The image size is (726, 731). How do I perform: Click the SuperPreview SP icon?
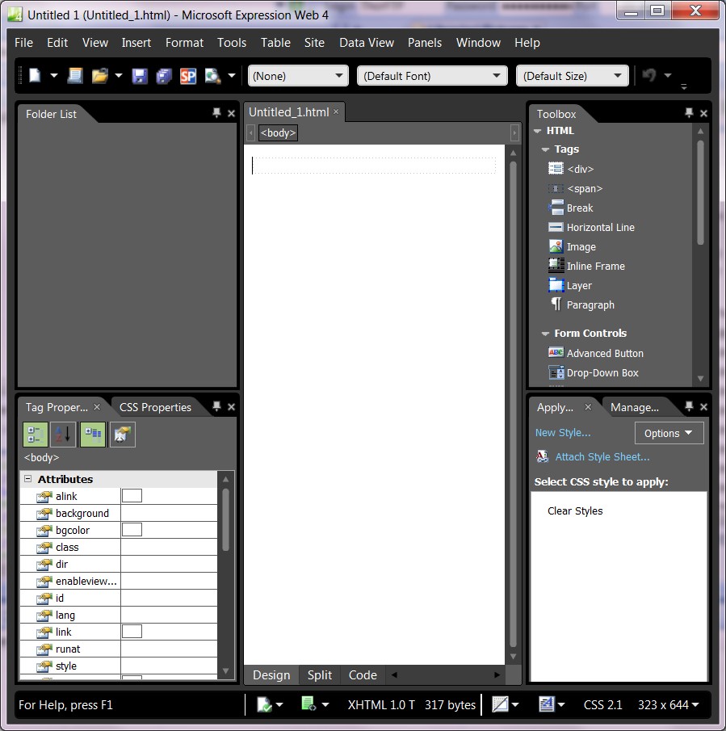tap(188, 76)
